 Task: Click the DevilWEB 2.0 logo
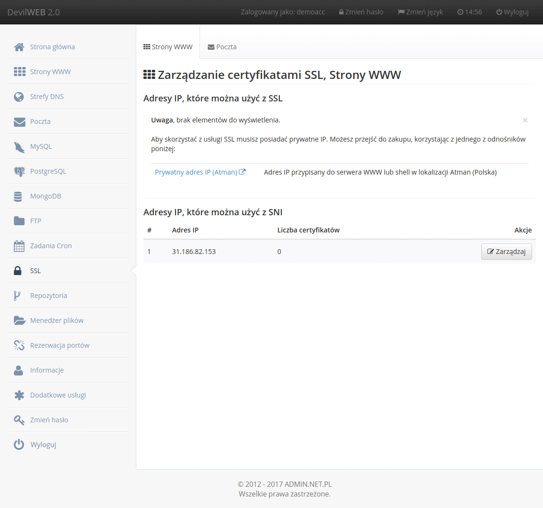click(x=33, y=12)
